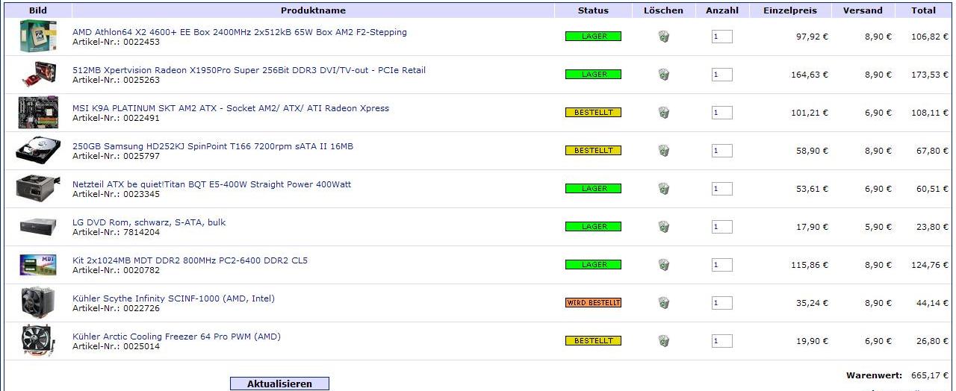Click quantity field for LG DVD Rom

tap(721, 227)
